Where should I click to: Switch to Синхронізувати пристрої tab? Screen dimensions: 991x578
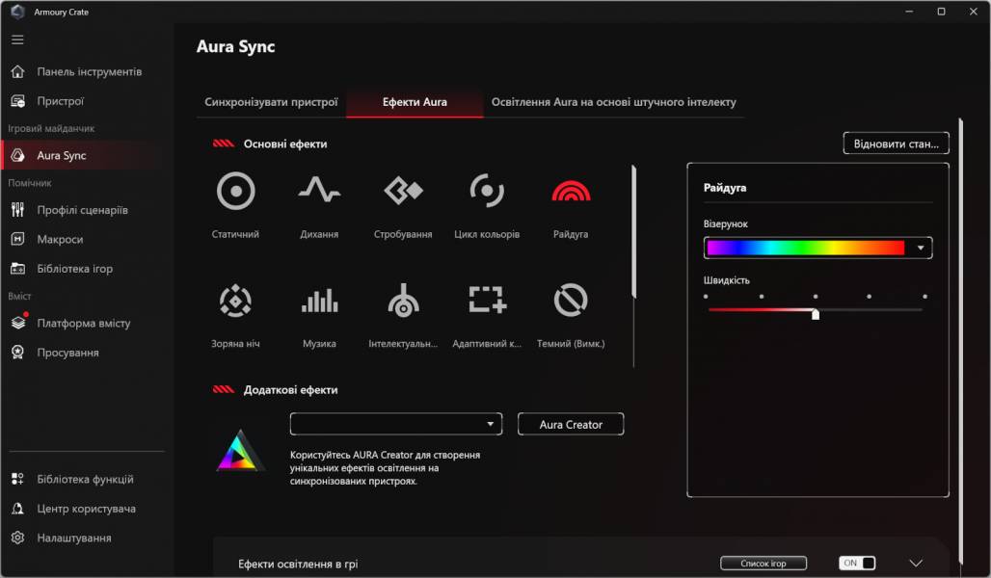[271, 102]
